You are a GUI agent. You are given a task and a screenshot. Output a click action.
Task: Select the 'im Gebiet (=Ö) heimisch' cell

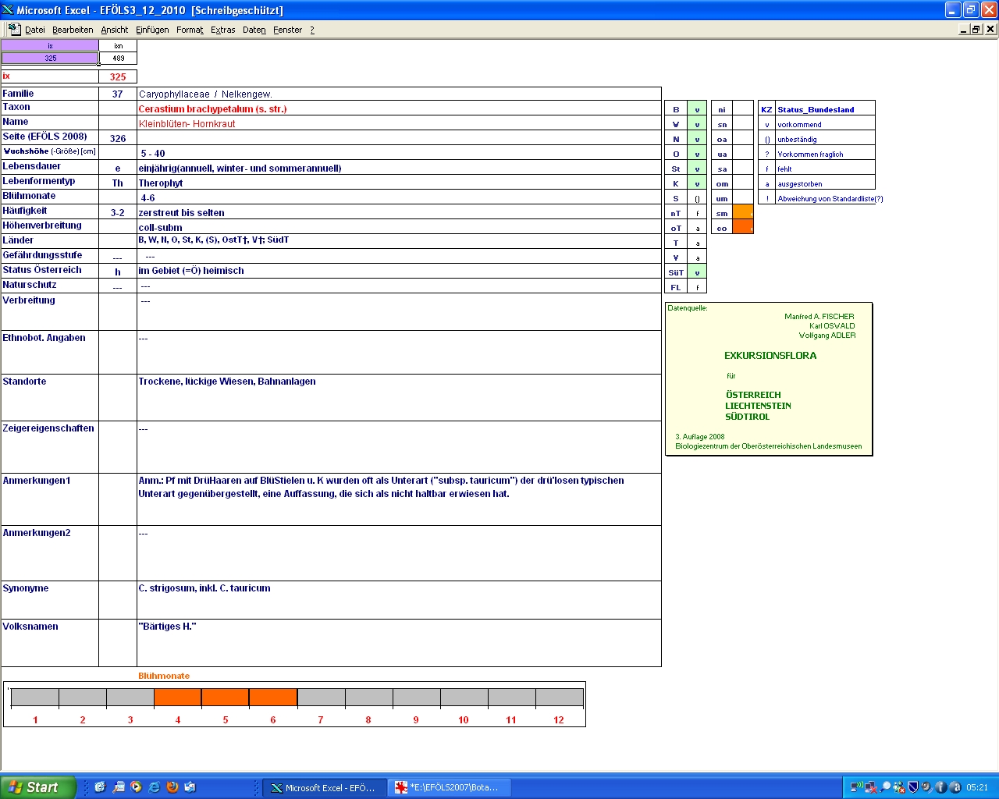(x=399, y=271)
